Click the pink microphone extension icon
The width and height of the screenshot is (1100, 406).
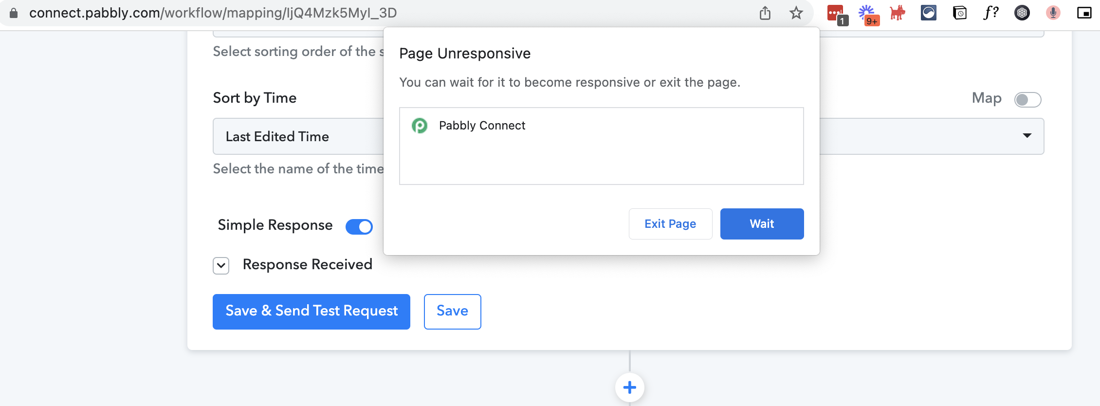tap(1053, 13)
